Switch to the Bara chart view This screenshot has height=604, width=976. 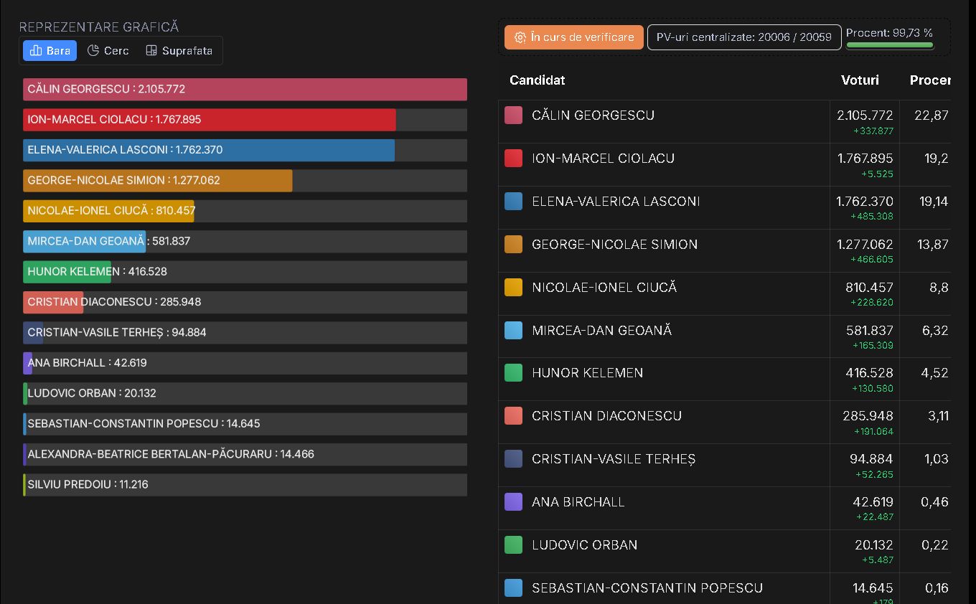click(x=50, y=51)
